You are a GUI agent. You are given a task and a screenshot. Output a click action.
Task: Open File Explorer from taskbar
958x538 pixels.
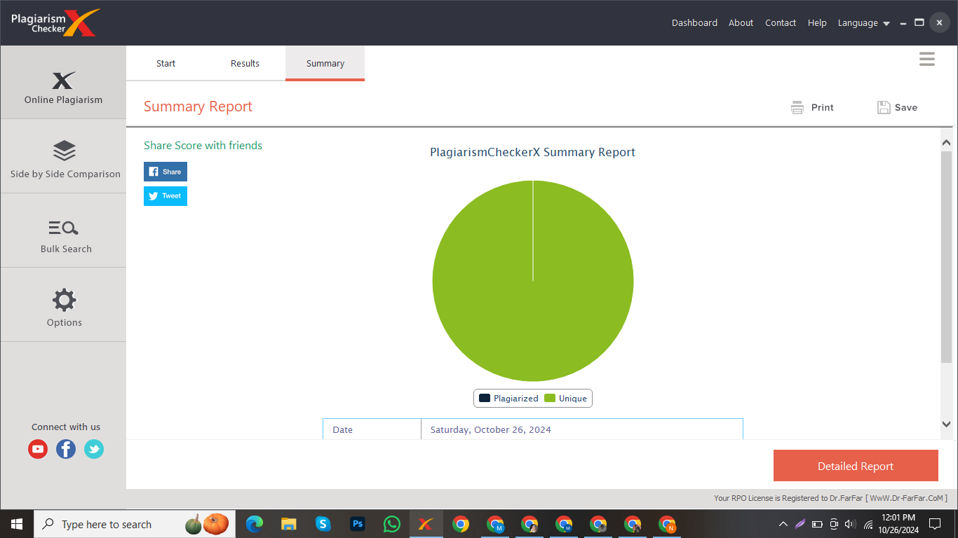[288, 524]
